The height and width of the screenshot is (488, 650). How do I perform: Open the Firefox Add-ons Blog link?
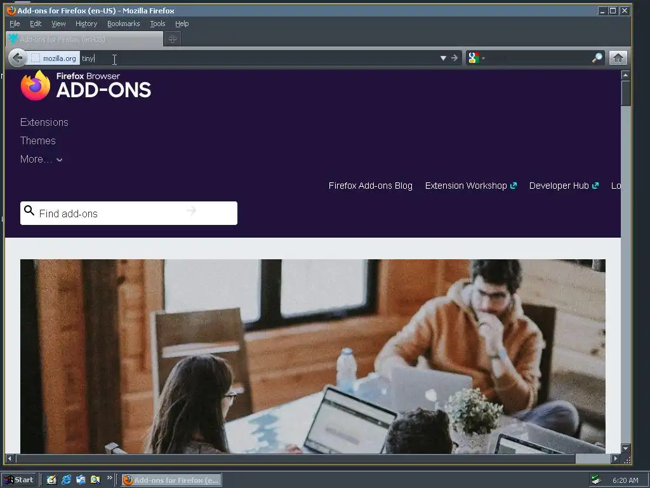(x=370, y=186)
